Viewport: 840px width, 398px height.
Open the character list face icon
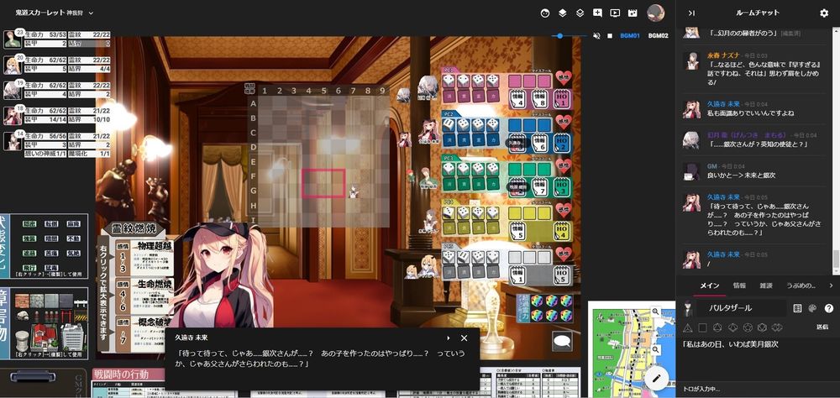click(x=545, y=13)
